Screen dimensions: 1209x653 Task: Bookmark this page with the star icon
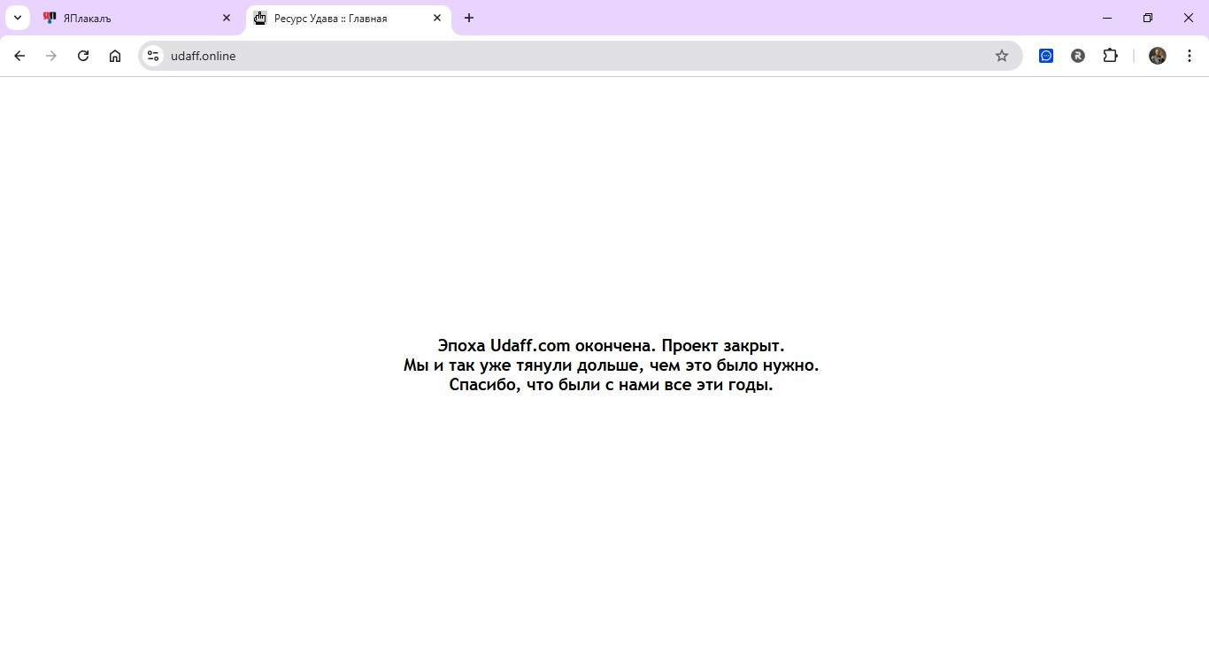tap(1002, 56)
